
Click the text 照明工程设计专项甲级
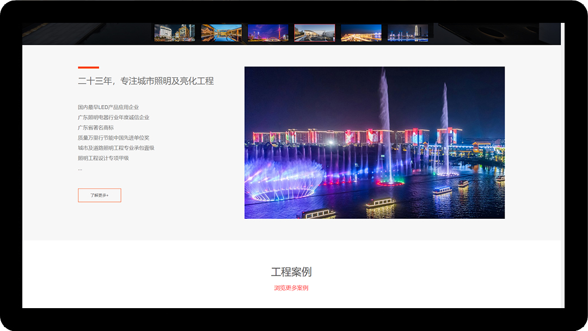pyautogui.click(x=103, y=158)
